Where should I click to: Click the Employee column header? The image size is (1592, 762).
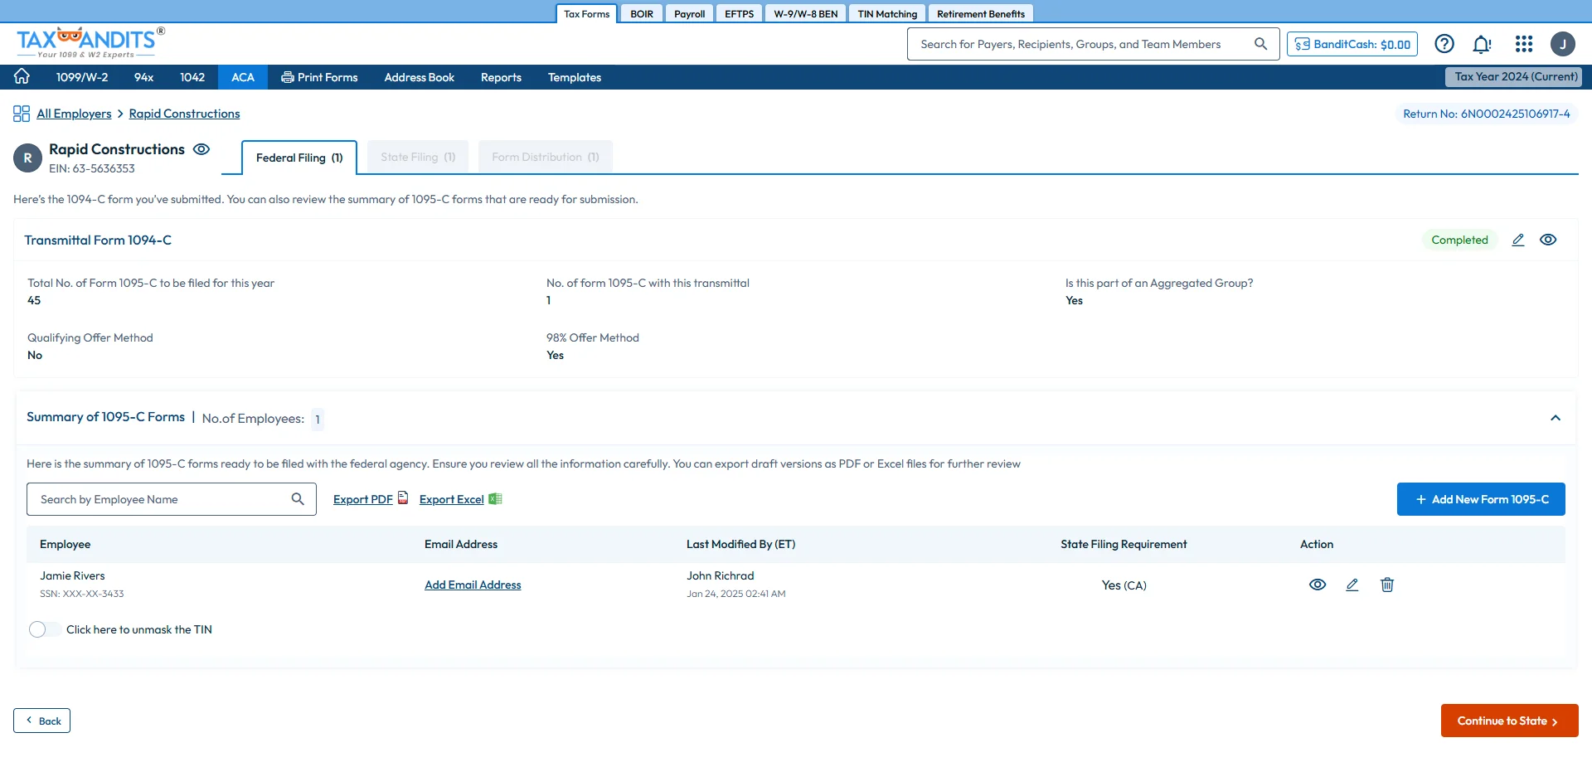pyautogui.click(x=65, y=544)
